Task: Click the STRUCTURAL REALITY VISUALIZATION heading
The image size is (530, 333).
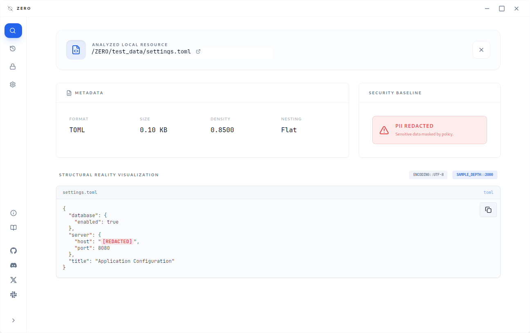Action: click(x=109, y=175)
